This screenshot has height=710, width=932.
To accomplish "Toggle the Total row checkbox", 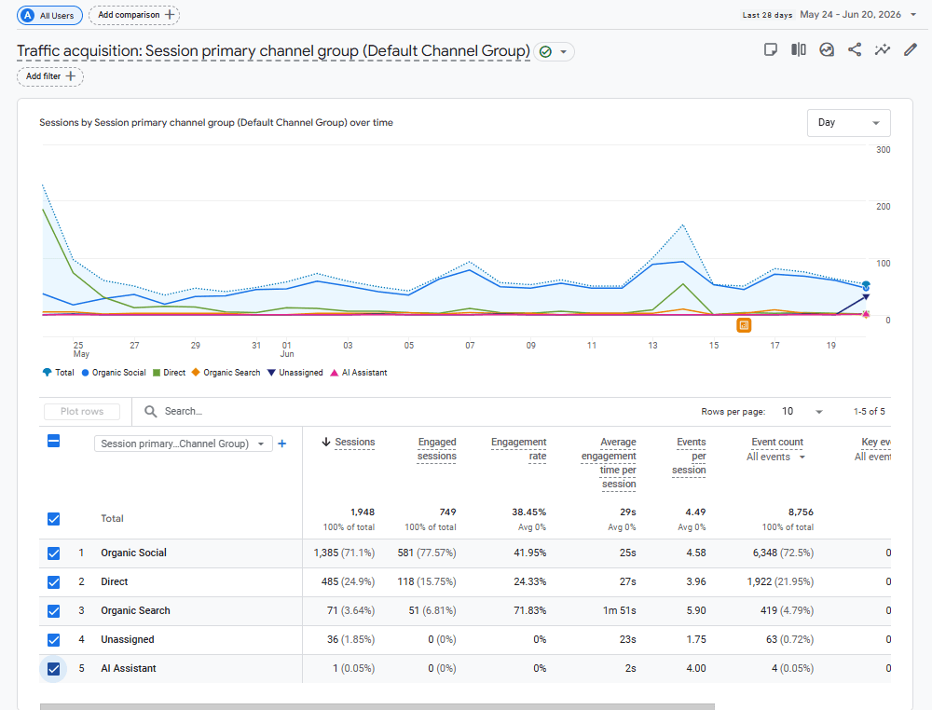I will tap(53, 519).
